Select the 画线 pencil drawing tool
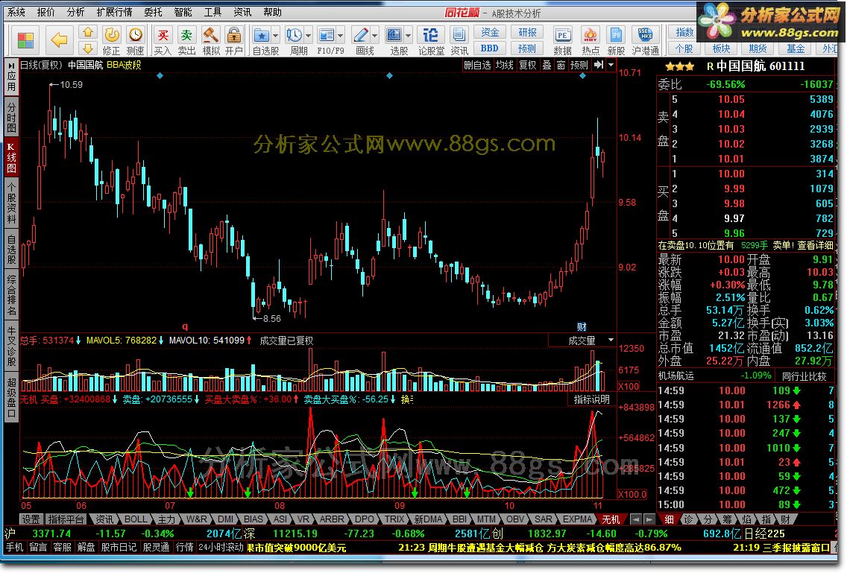This screenshot has width=847, height=573. pyautogui.click(x=360, y=36)
